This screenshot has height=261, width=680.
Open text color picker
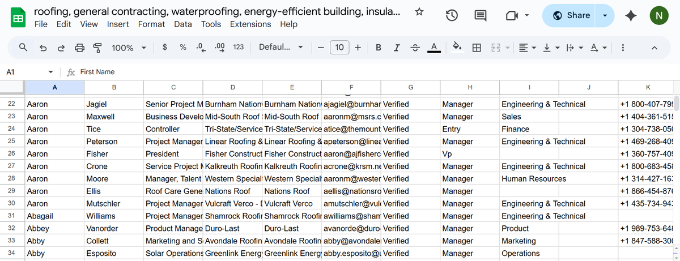434,48
